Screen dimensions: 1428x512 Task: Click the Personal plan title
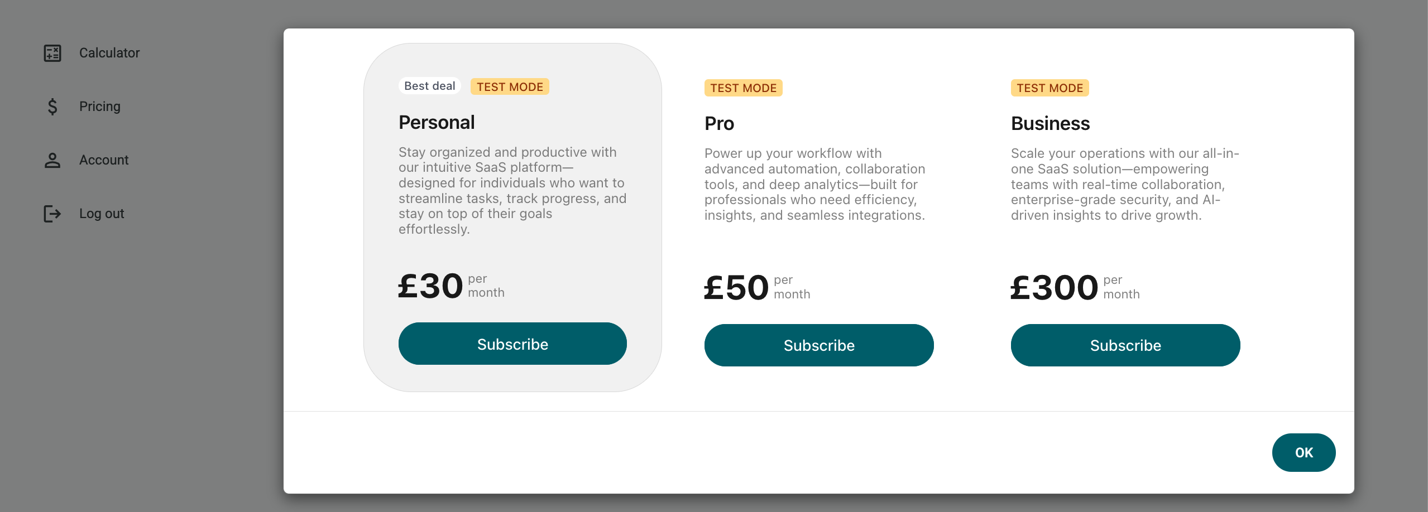coord(437,122)
